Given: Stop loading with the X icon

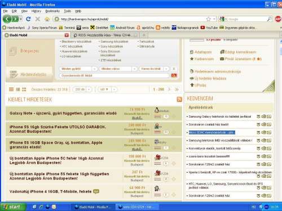Looking at the screenshot, I should 38,19.
